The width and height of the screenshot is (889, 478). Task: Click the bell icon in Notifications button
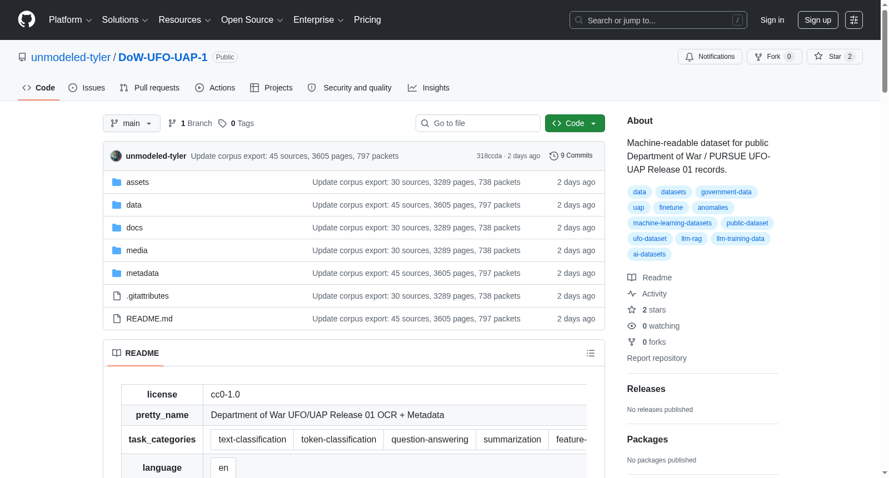coord(690,57)
